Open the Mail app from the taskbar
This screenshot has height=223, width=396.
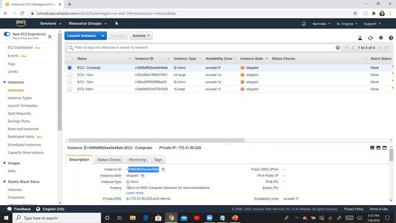pyautogui.click(x=184, y=217)
